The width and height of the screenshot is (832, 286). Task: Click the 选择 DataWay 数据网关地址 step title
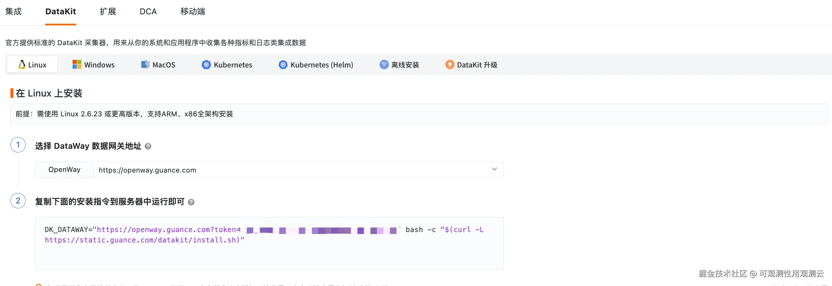[x=88, y=146]
